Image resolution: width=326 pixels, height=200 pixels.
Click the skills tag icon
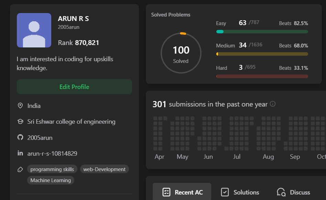[20, 169]
